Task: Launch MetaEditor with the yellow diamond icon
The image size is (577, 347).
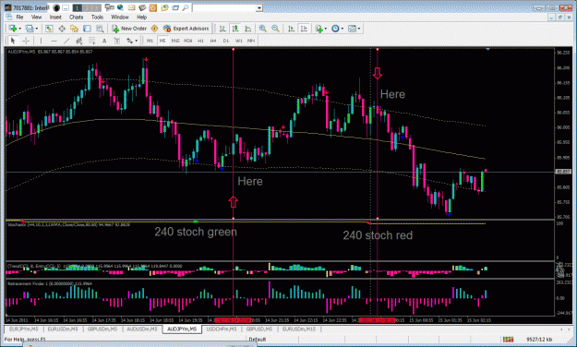Action: coord(154,29)
